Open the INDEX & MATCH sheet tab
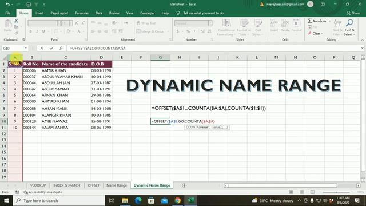Image resolution: width=366 pixels, height=206 pixels. [x=67, y=185]
